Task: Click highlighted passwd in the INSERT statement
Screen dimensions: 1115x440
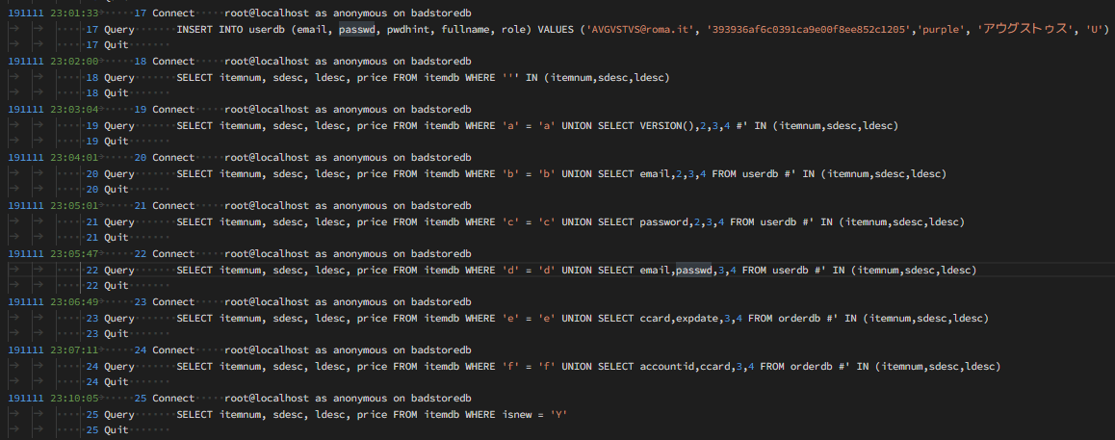Action: (356, 29)
